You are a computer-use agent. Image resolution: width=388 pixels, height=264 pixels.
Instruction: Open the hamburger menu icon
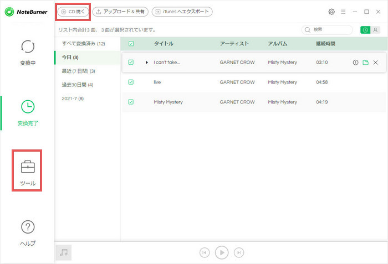pyautogui.click(x=343, y=12)
